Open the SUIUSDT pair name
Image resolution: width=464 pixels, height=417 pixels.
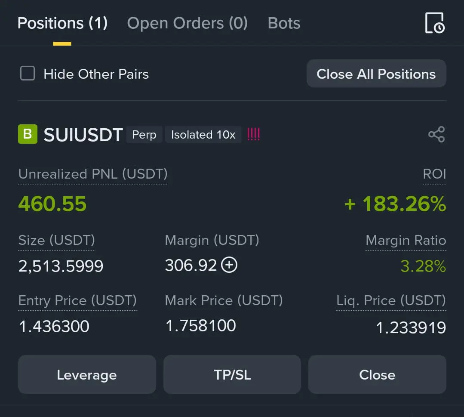[83, 135]
